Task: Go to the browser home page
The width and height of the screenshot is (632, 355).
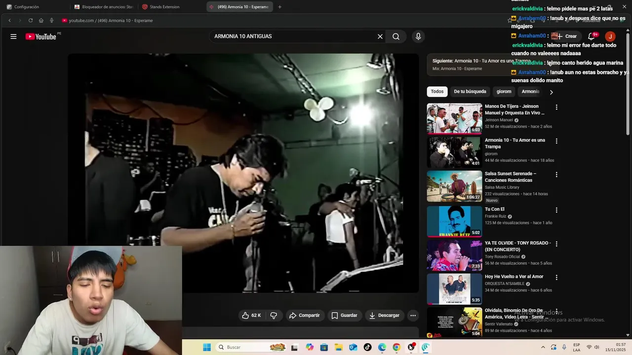Action: [41, 20]
